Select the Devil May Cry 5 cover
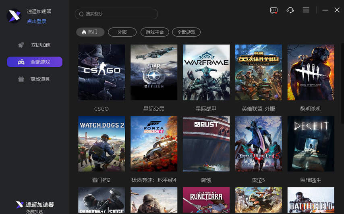This screenshot has height=214, width=344. [x=259, y=144]
